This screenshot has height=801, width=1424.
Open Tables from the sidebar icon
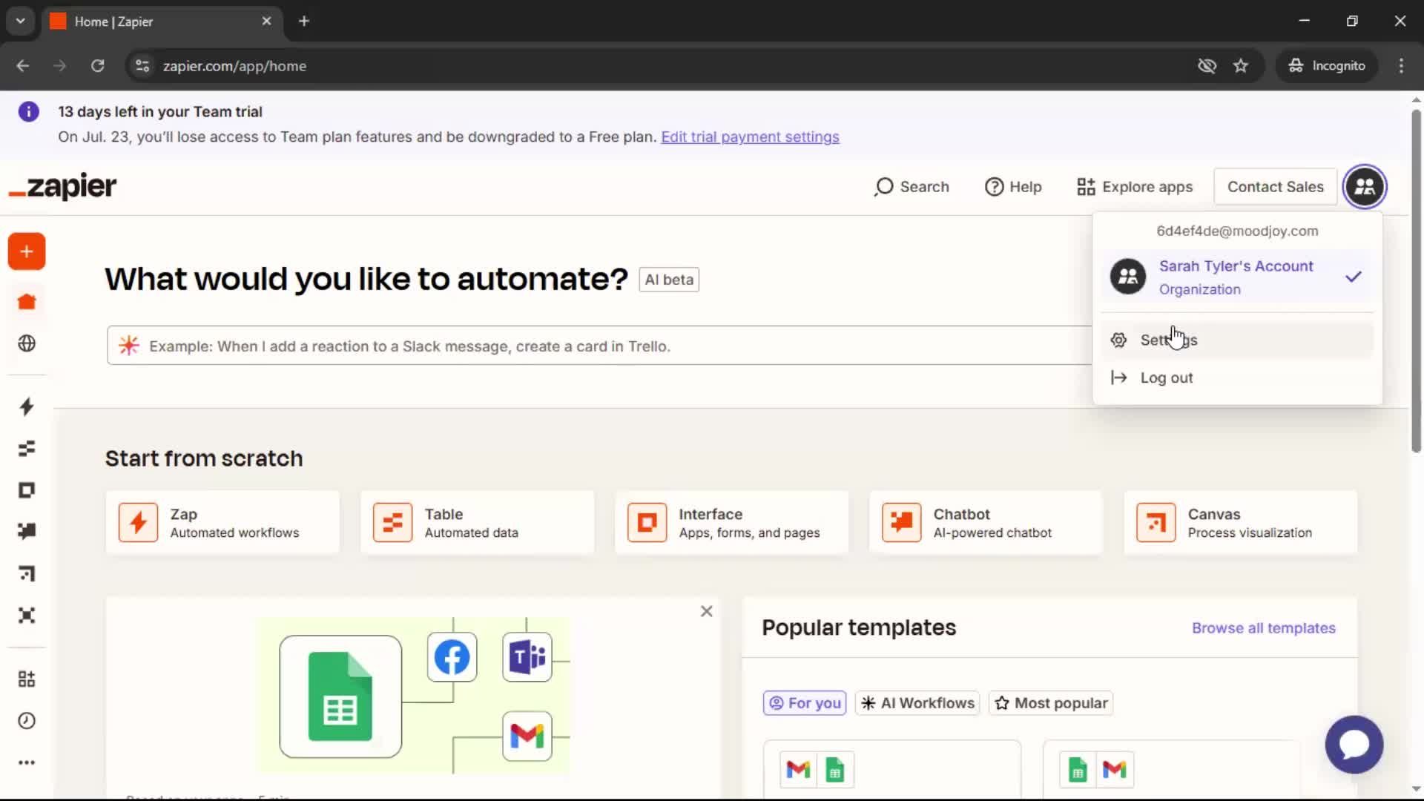click(x=27, y=449)
